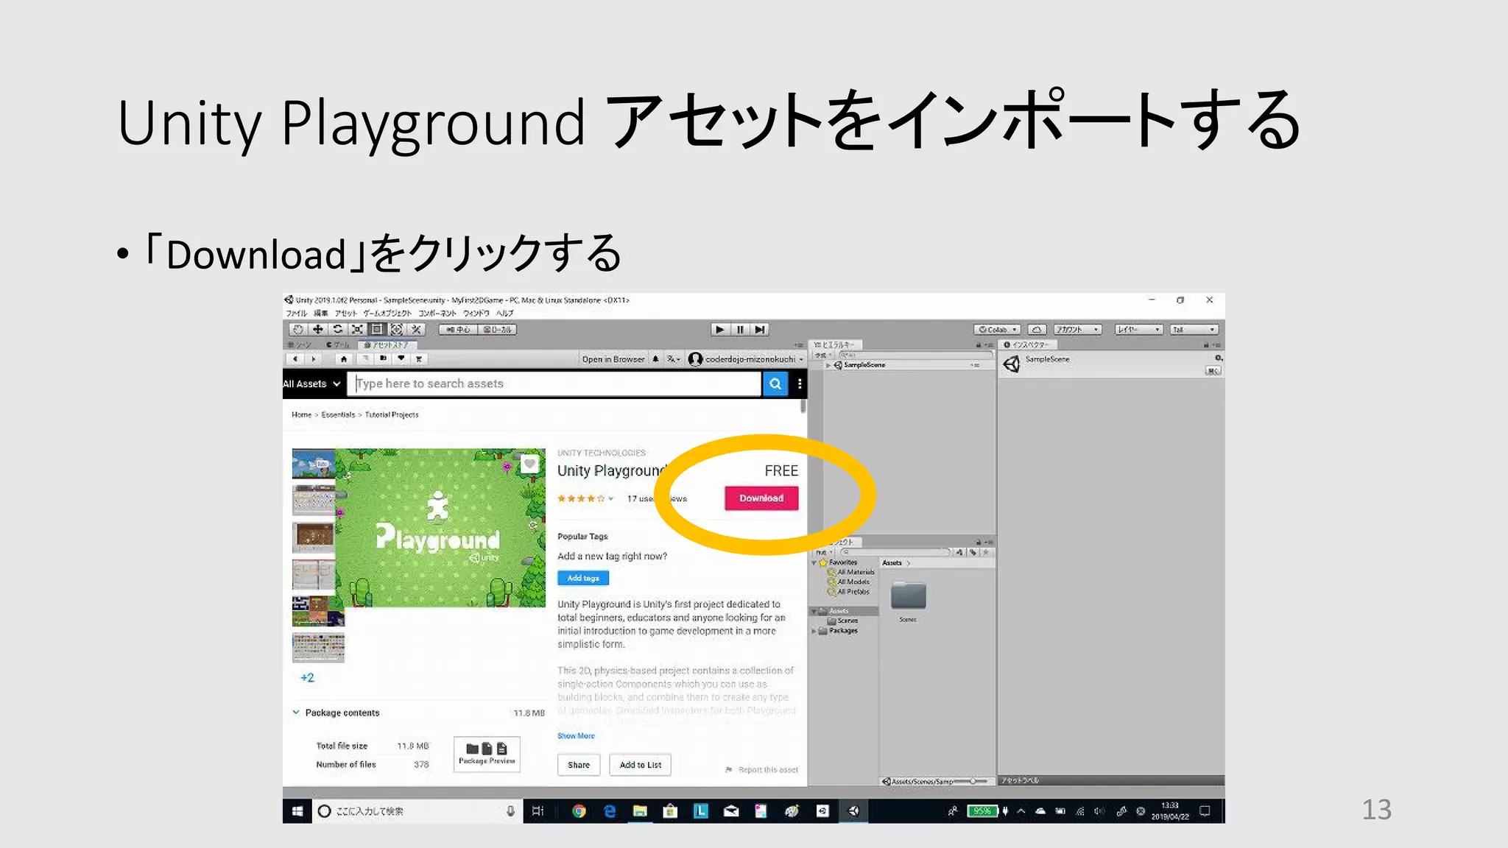Open the アカウント dropdown

coord(1077,330)
